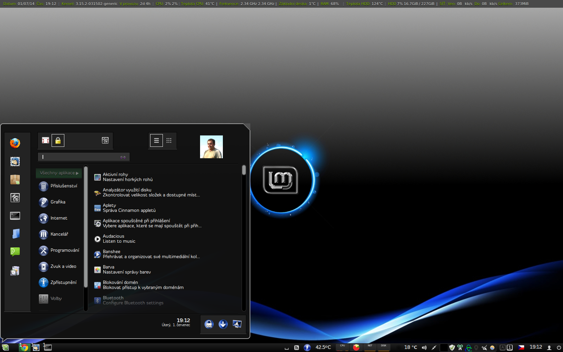Open Thunderbird mail from the favorites sidebar
This screenshot has width=563, height=352.
click(15, 162)
